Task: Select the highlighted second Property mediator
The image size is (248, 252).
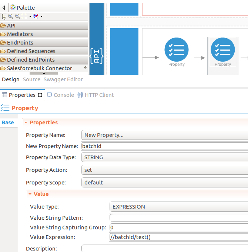Action: (x=223, y=50)
